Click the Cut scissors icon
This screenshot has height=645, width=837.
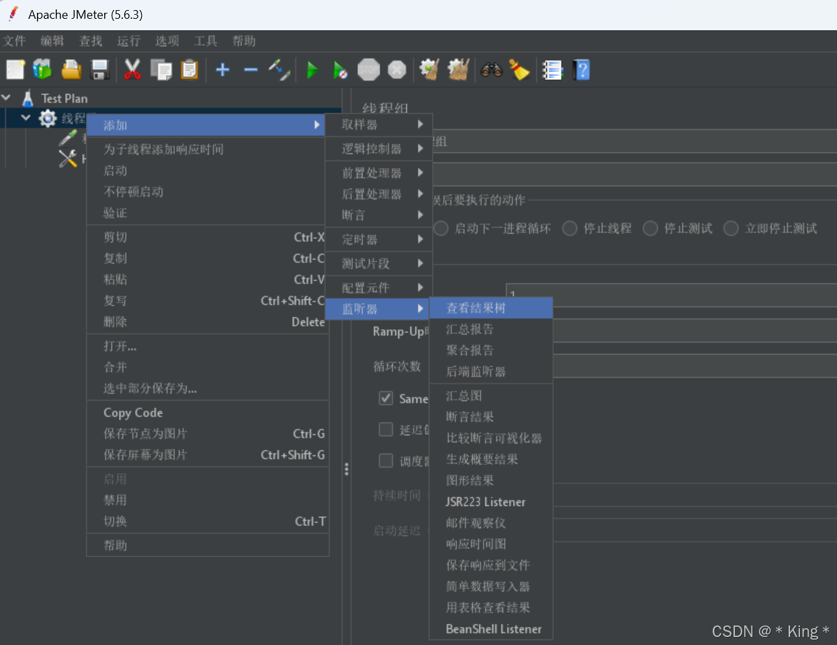(x=132, y=69)
